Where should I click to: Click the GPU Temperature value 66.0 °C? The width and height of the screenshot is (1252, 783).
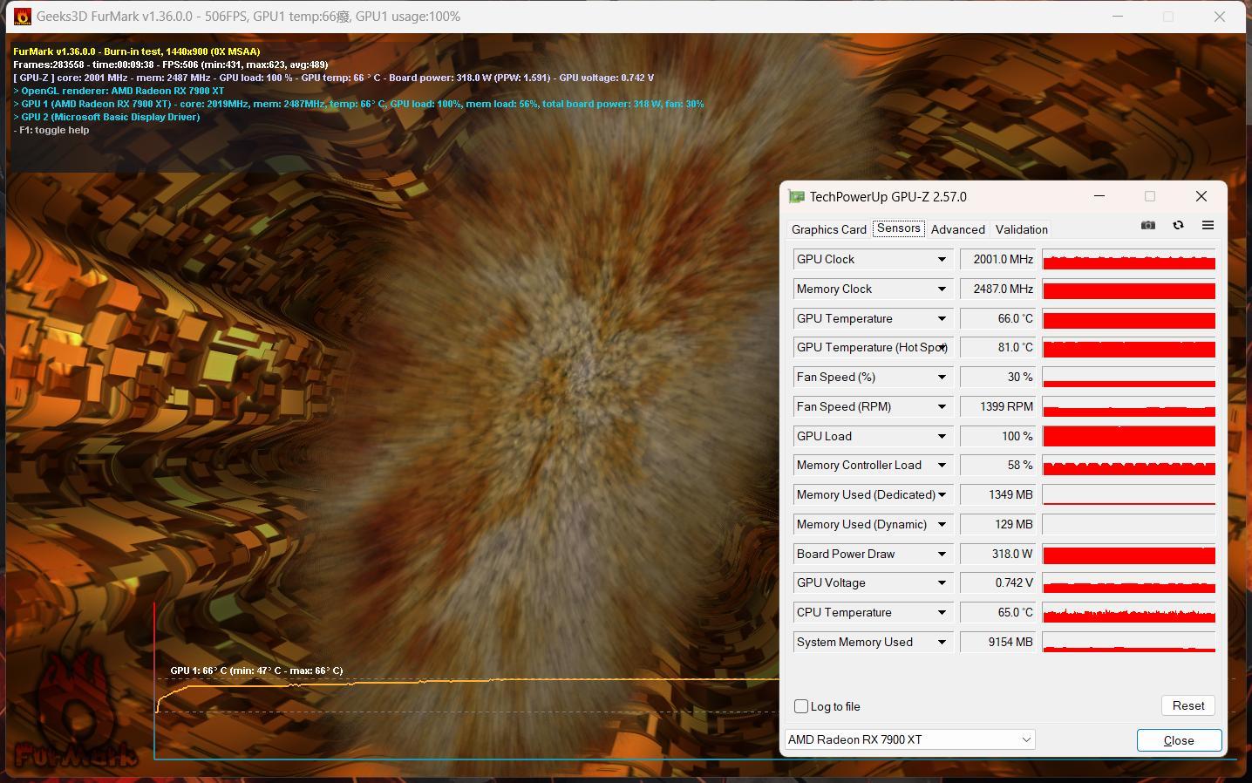(997, 318)
